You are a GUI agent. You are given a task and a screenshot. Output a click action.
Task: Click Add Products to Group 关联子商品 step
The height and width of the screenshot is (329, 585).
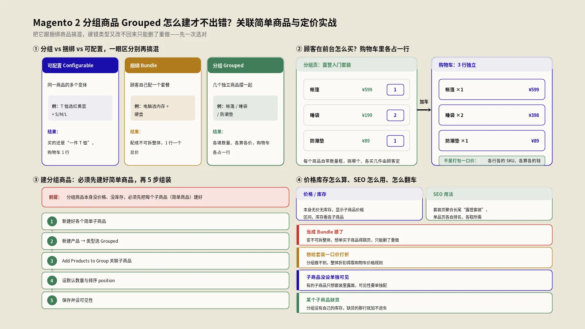(165, 261)
